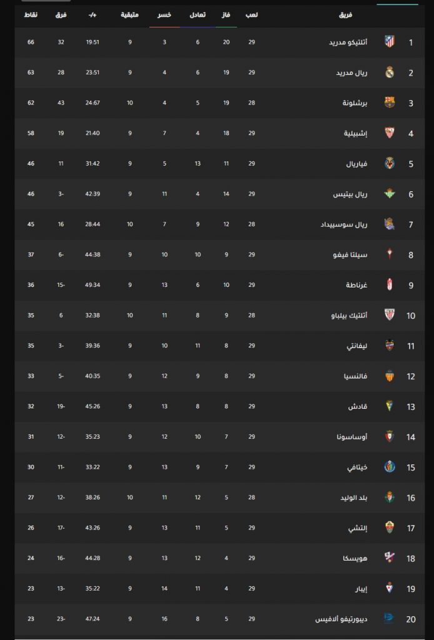This screenshot has height=640, width=434.
Task: Sort table by تعادل column header
Action: click(198, 15)
